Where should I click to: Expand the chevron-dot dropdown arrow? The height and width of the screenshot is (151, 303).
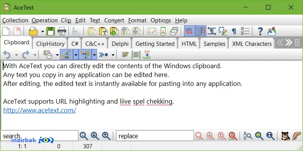pos(113,55)
